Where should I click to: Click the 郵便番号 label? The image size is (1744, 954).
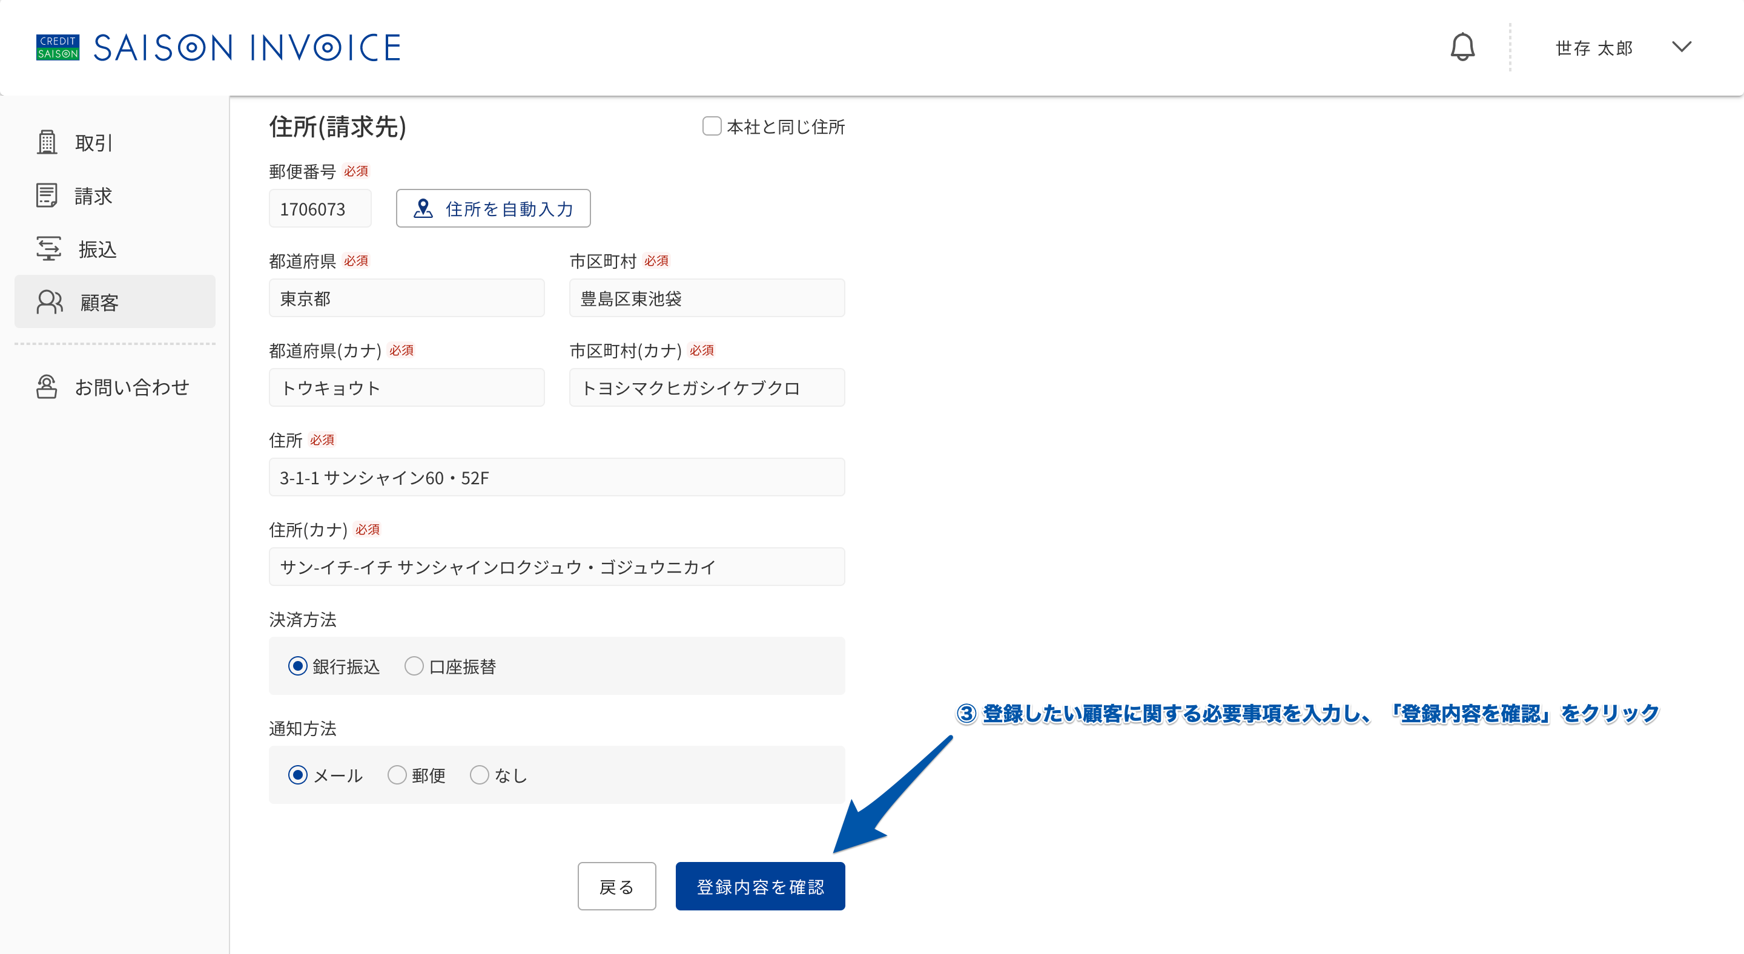[302, 172]
